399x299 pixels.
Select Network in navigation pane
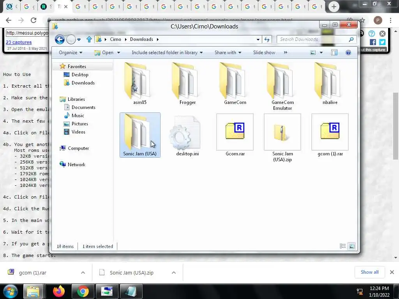[x=76, y=165]
